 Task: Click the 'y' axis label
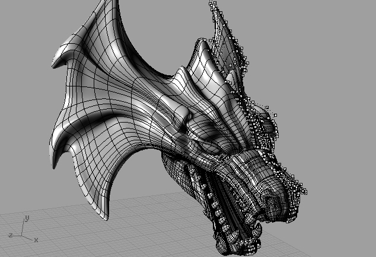[27, 218]
